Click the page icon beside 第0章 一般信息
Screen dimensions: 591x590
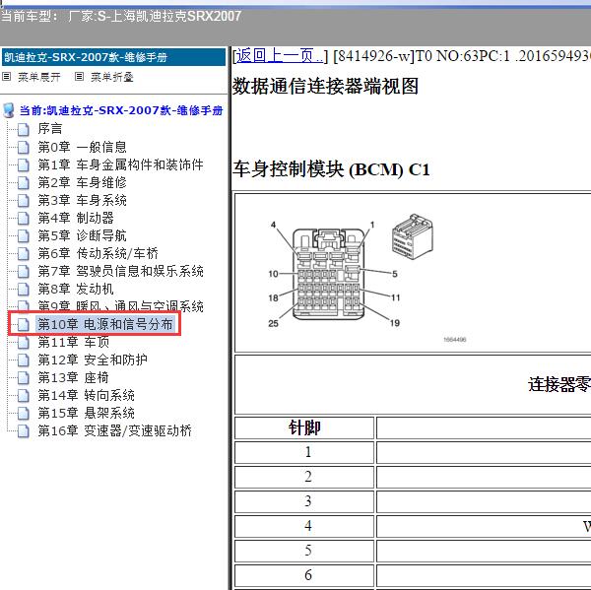(24, 147)
